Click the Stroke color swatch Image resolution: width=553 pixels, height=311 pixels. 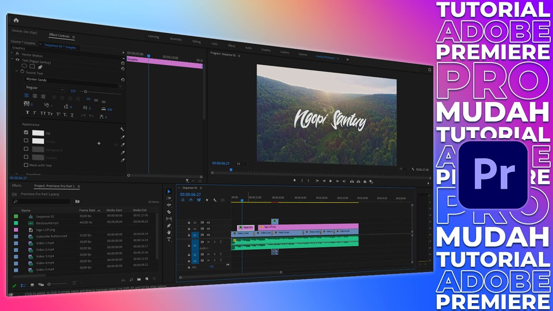point(38,141)
